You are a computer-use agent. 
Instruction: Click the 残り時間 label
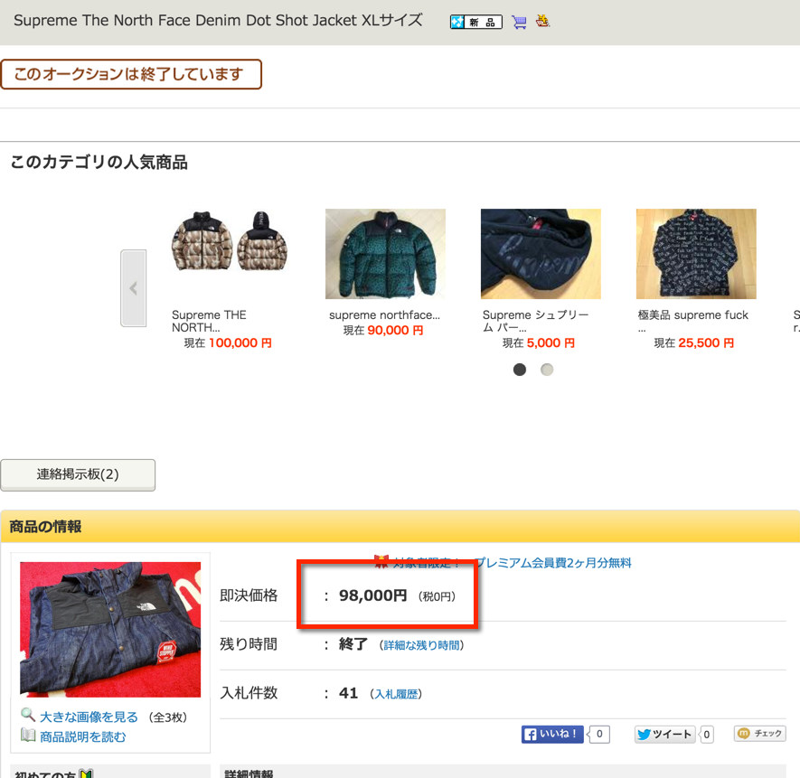249,644
